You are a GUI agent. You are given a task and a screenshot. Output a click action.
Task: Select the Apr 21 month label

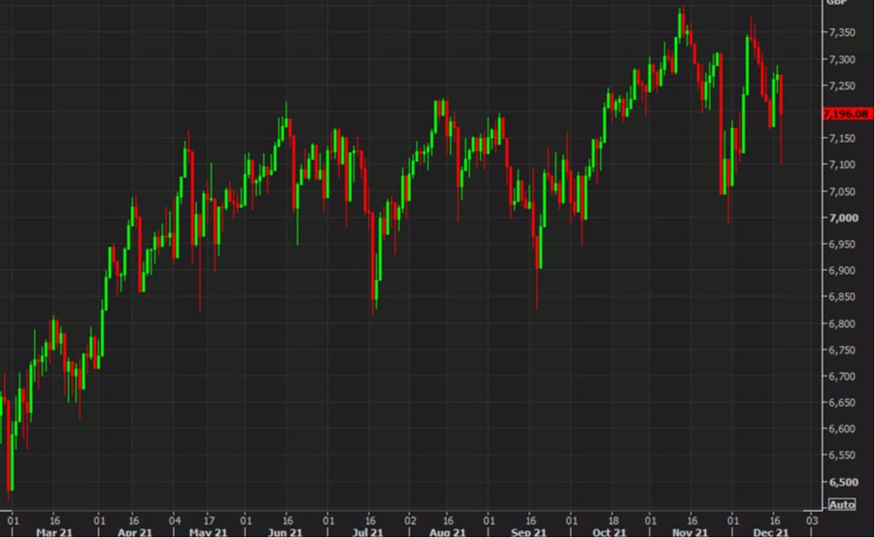click(134, 532)
